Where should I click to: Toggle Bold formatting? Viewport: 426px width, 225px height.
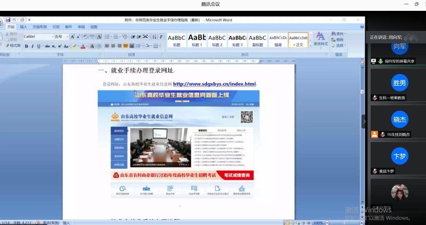pos(26,46)
